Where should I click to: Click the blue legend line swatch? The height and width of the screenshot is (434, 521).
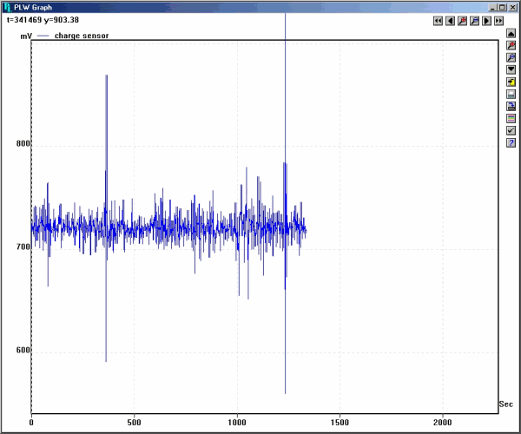coord(43,36)
